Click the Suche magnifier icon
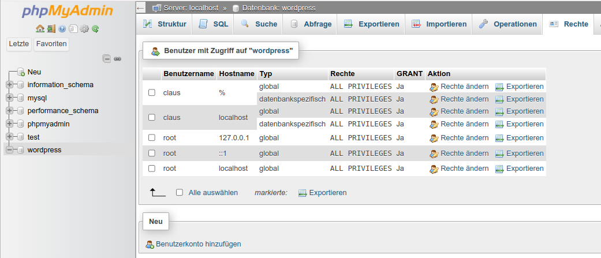The width and height of the screenshot is (601, 258). pyautogui.click(x=245, y=24)
